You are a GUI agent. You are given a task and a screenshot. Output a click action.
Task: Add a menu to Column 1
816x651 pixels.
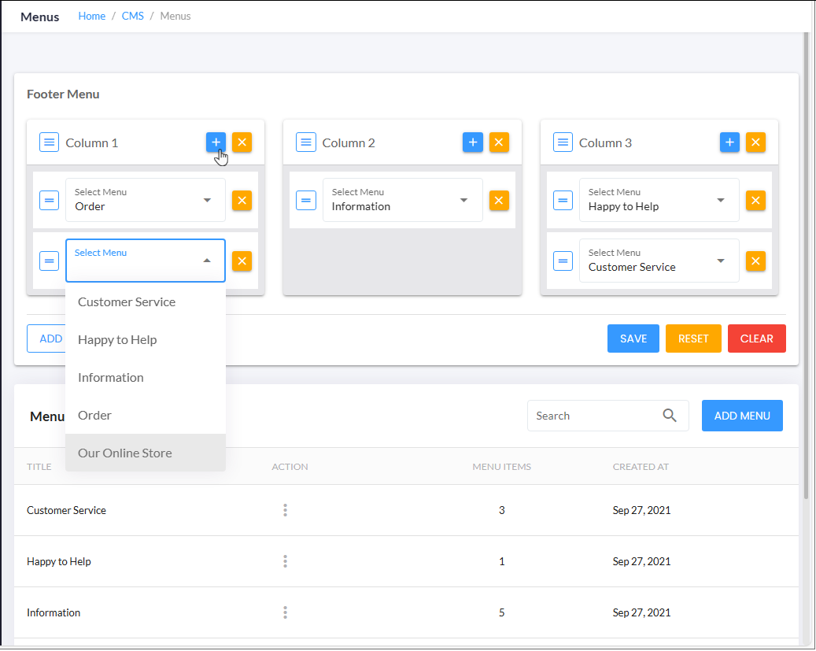coord(216,142)
